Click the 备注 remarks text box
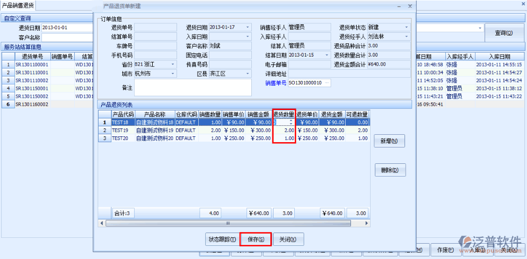The image size is (527, 259). tap(192, 87)
